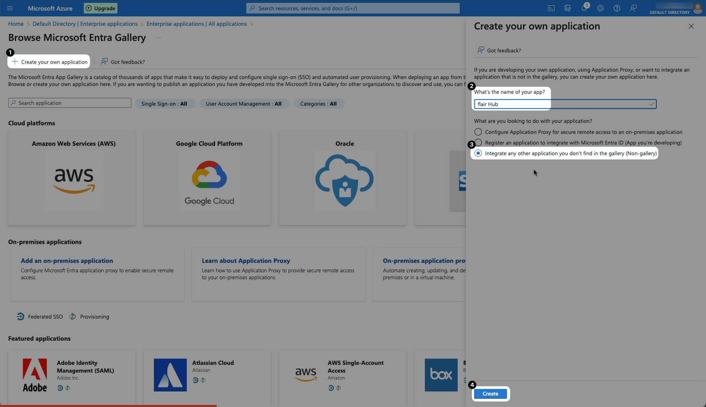This screenshot has height=407, width=706.
Task: Click the feedback icon in gallery toolbar
Action: 104,61
